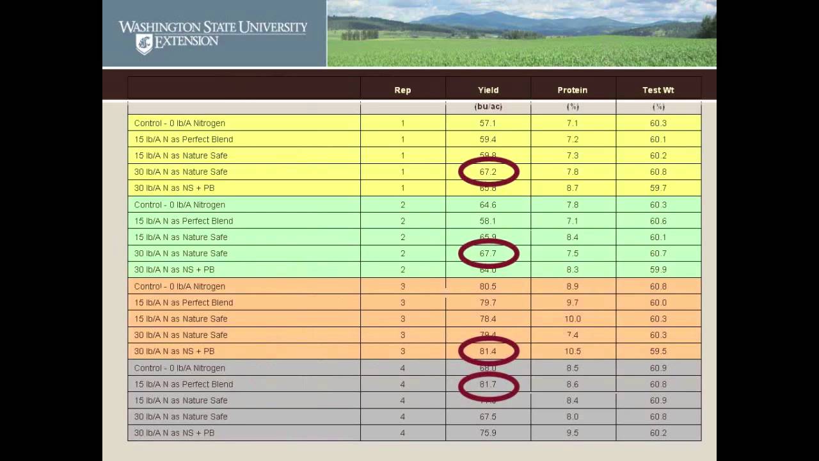
Task: Click the yield value 64.6
Action: pyautogui.click(x=488, y=205)
